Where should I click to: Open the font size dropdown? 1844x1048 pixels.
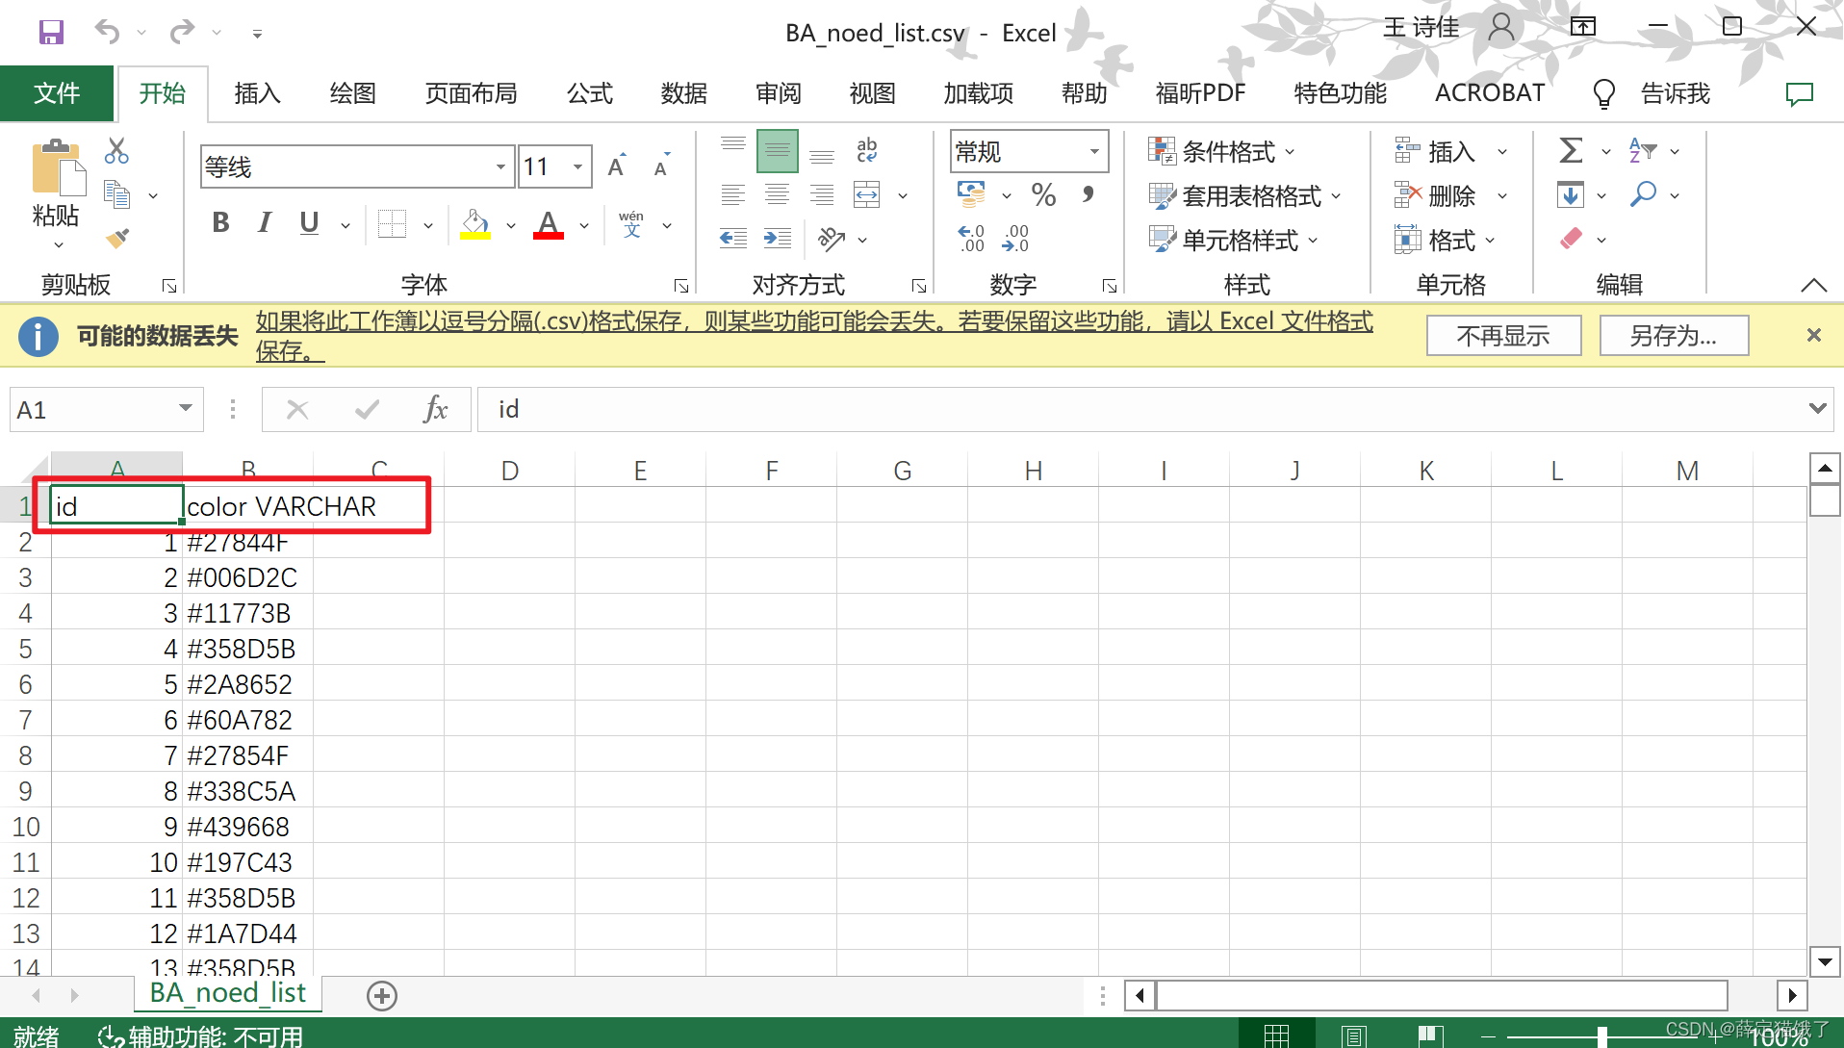point(576,166)
